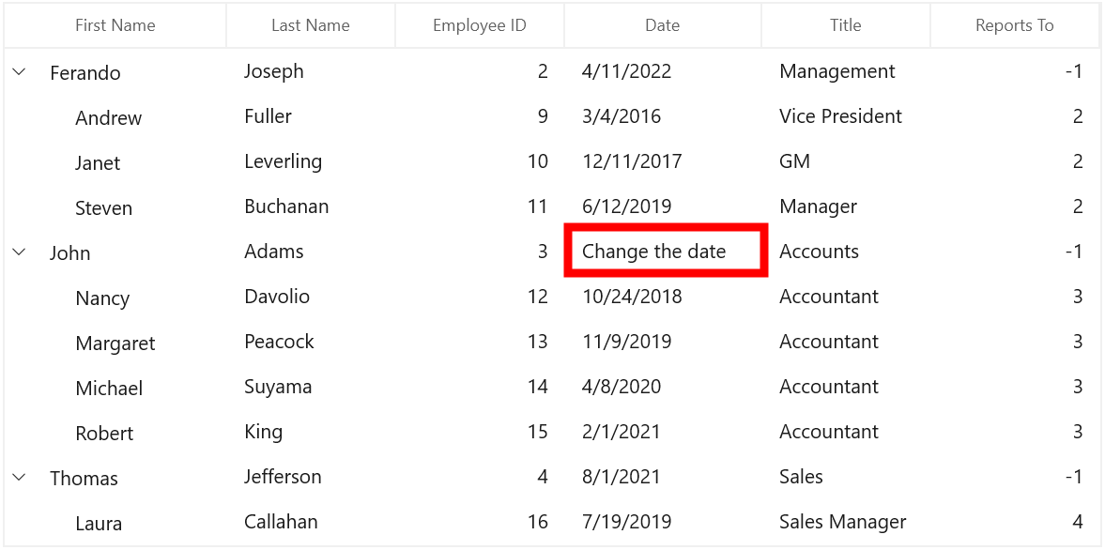Click Employee ID 12 cell
Image resolution: width=1105 pixels, height=550 pixels.
[537, 297]
